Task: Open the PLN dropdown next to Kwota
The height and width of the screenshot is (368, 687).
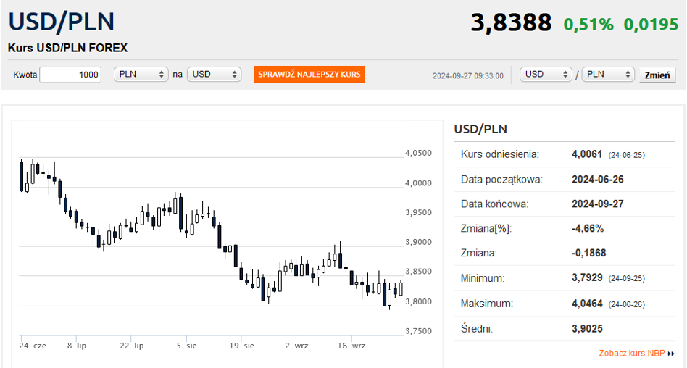Action: click(141, 75)
